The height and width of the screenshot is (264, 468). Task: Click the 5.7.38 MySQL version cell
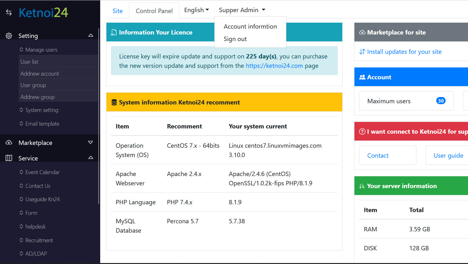tap(237, 221)
